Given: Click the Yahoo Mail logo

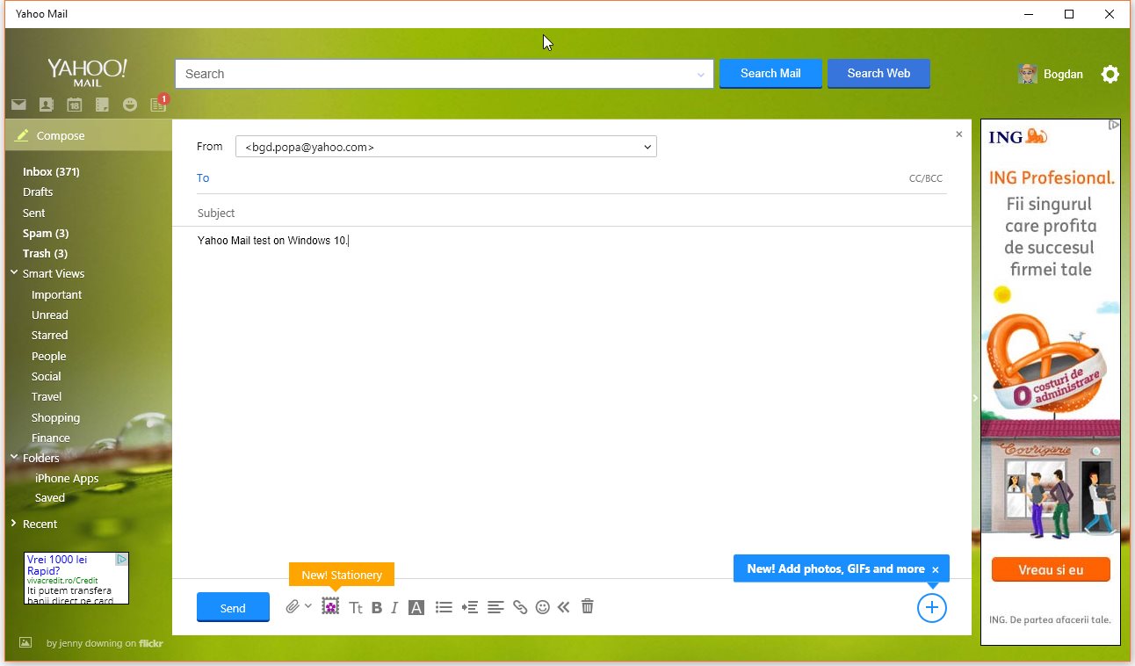Looking at the screenshot, I should pyautogui.click(x=87, y=72).
